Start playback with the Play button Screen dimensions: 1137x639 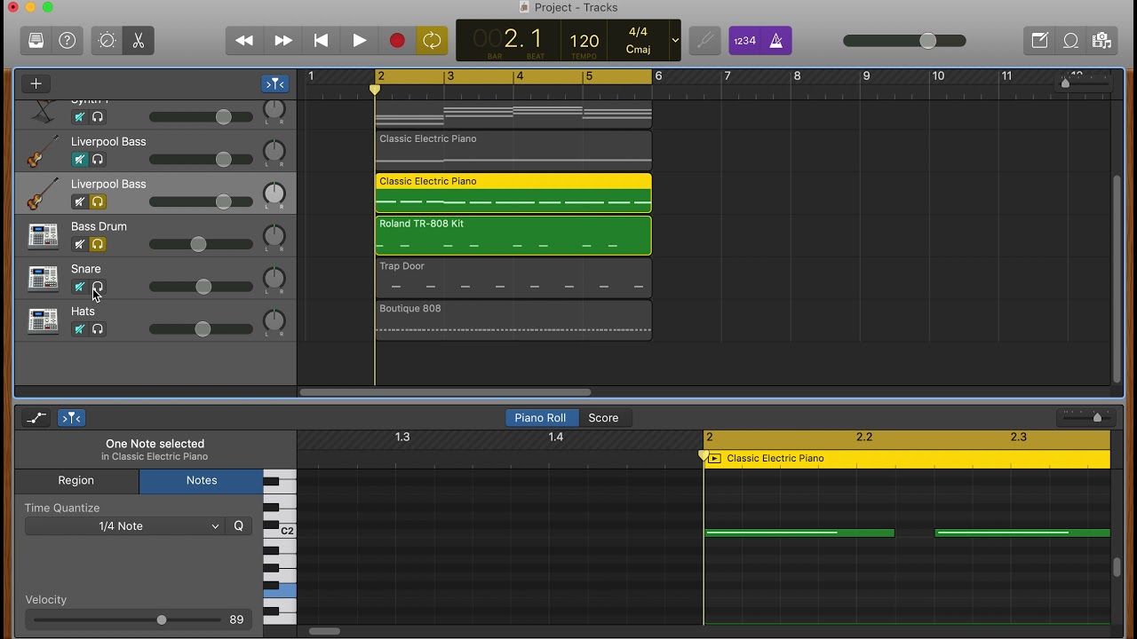click(360, 41)
